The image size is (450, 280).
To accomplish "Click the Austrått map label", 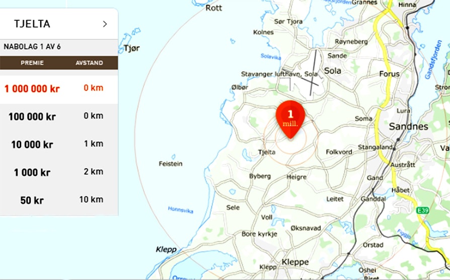I will [x=403, y=165].
